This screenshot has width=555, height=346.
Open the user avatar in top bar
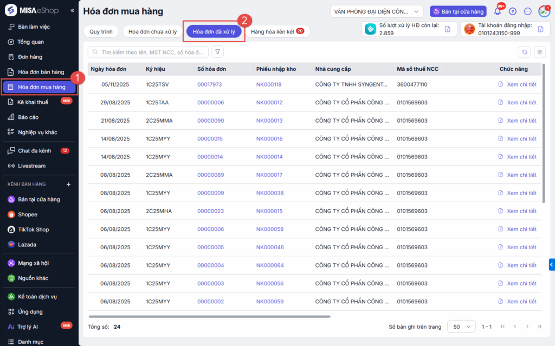pyautogui.click(x=544, y=11)
